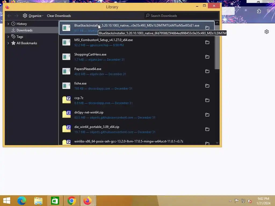The height and width of the screenshot is (206, 275).
Task: Click the scrollbar up arrow
Action: coord(217,23)
